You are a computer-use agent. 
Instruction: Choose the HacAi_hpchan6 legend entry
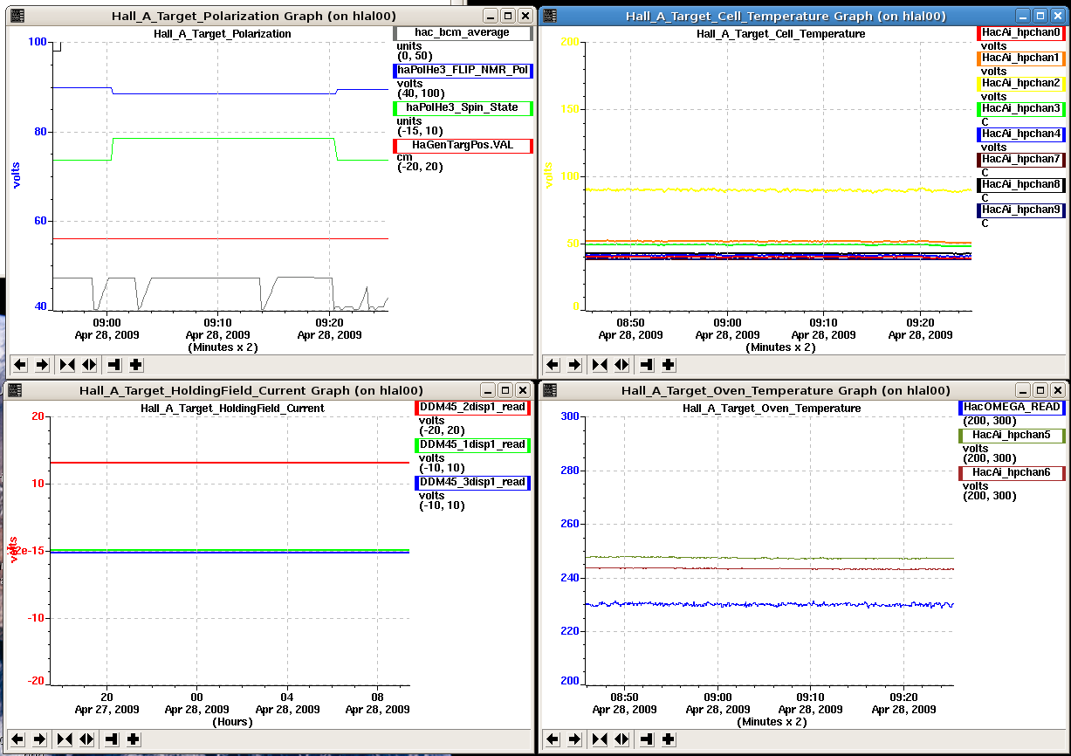pyautogui.click(x=1012, y=473)
